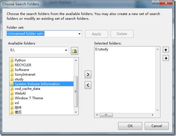
Task: Move selected folder up in list
Action: [x=166, y=50]
